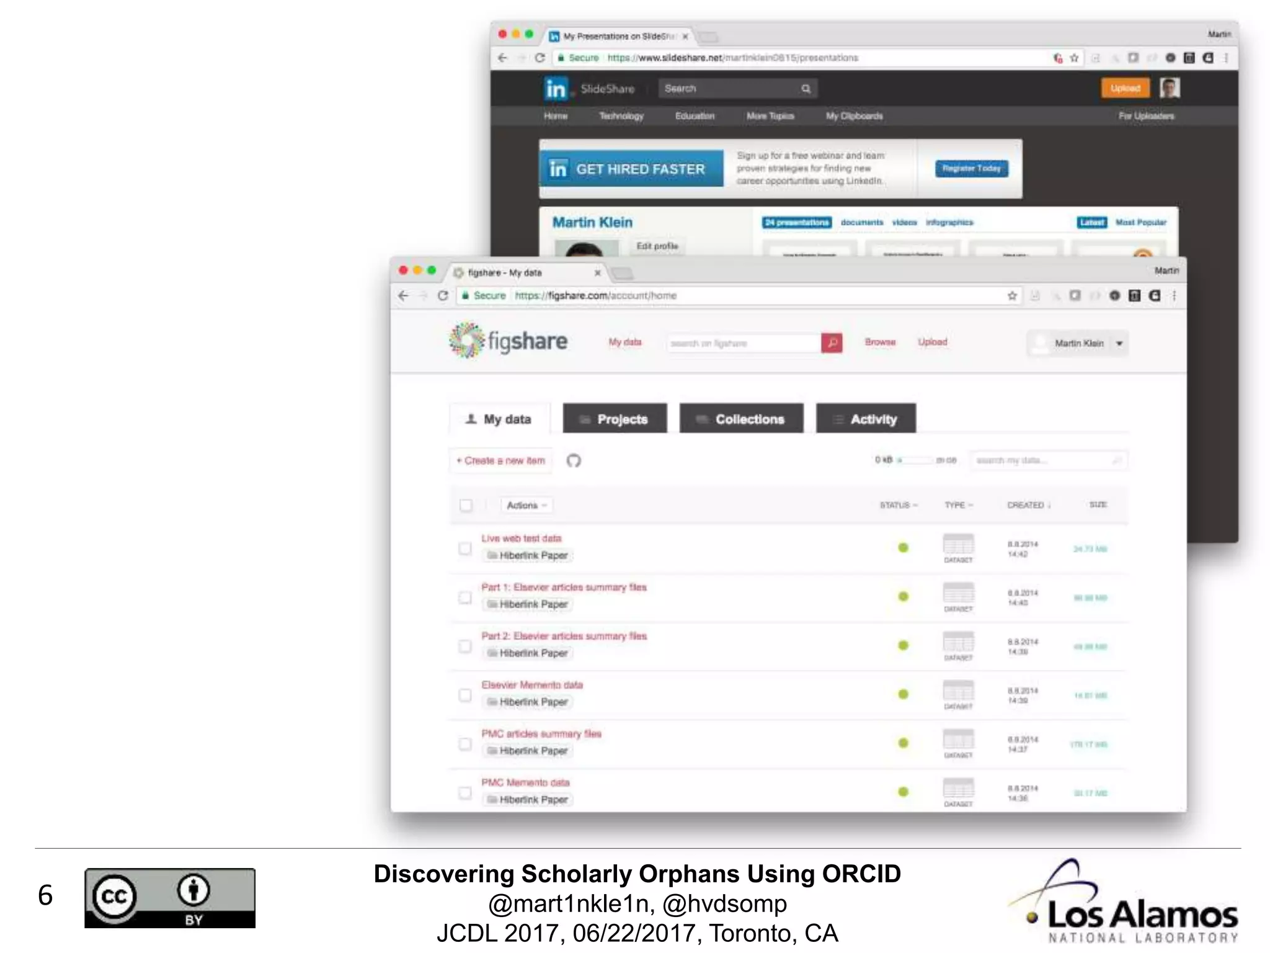1270x953 pixels.
Task: Open the Actions dropdown
Action: [526, 505]
